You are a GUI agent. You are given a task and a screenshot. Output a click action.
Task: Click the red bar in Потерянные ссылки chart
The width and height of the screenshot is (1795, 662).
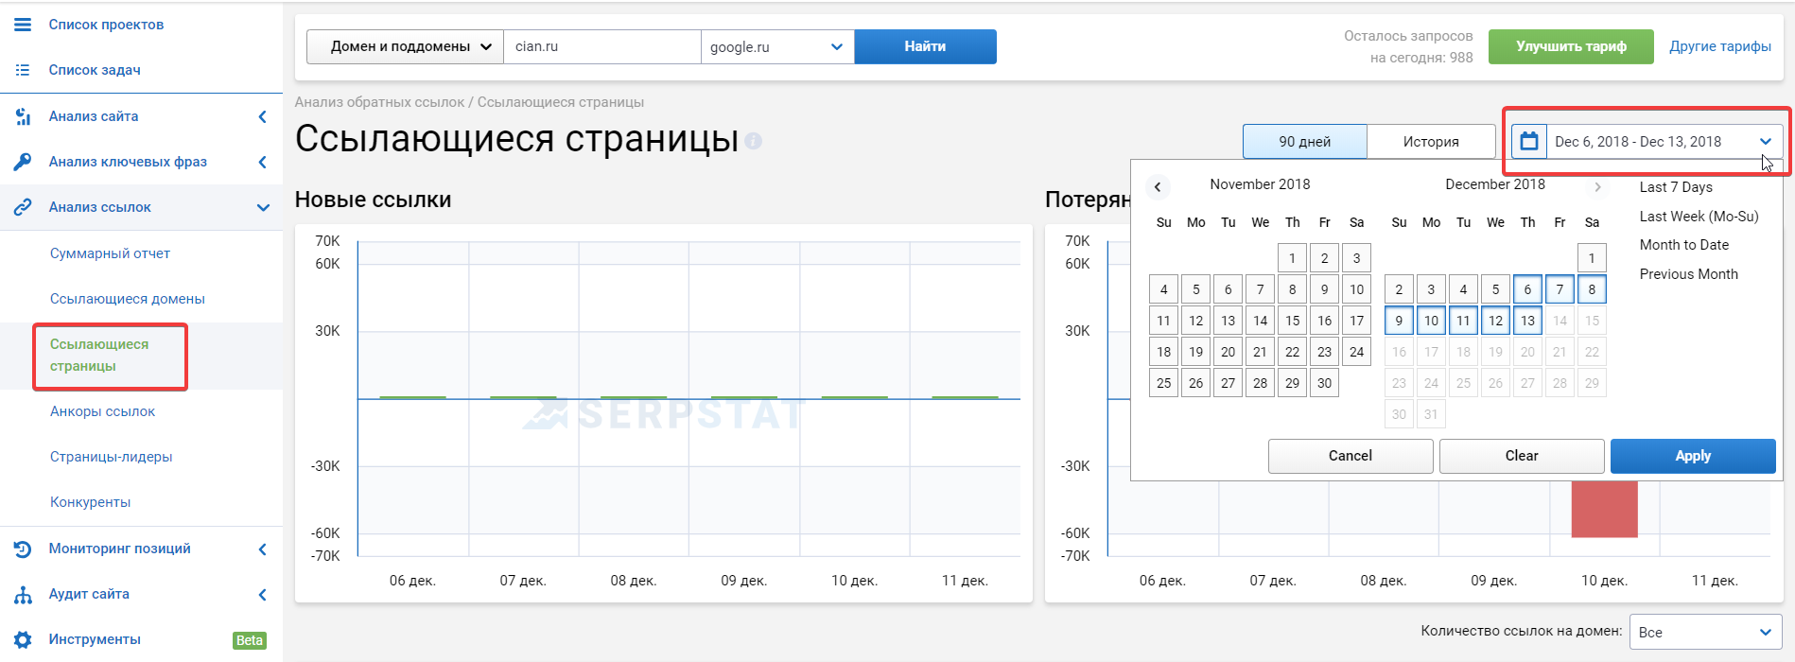(x=1604, y=509)
